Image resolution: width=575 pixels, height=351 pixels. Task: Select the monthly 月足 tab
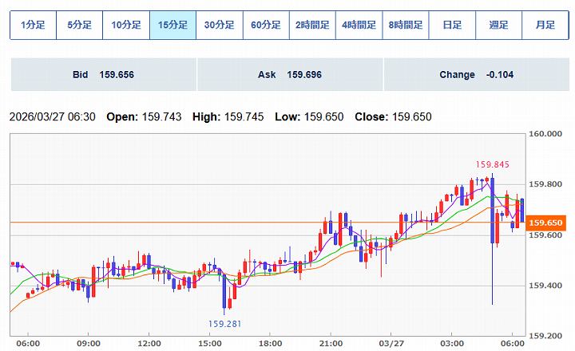coord(545,25)
